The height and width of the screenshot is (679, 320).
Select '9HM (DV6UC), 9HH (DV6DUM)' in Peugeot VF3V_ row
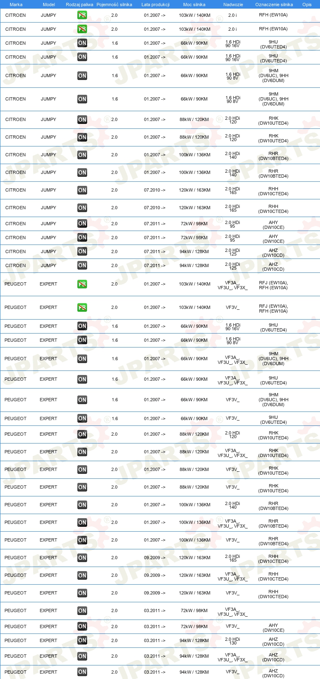tap(273, 400)
